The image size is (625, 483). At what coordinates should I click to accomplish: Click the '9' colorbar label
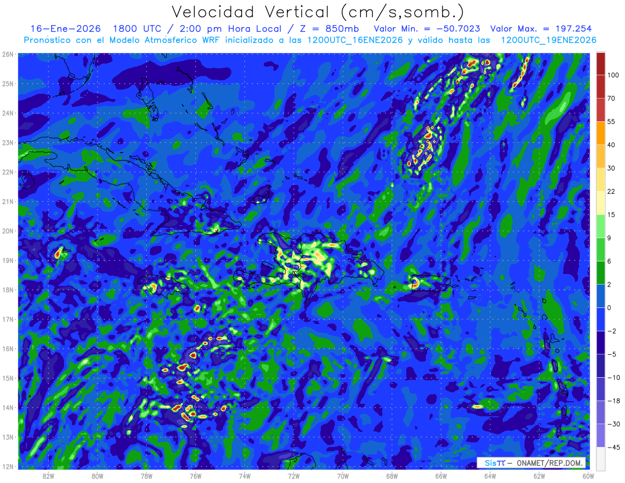pos(609,238)
